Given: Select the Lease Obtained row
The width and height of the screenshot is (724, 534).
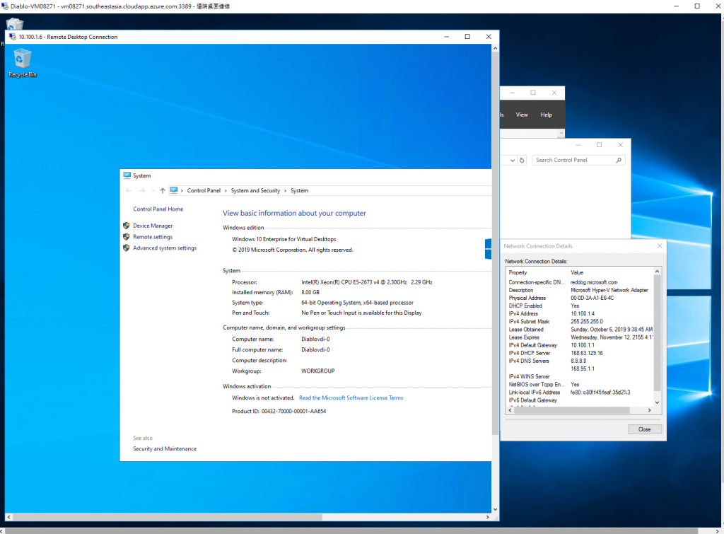Looking at the screenshot, I should [x=580, y=330].
